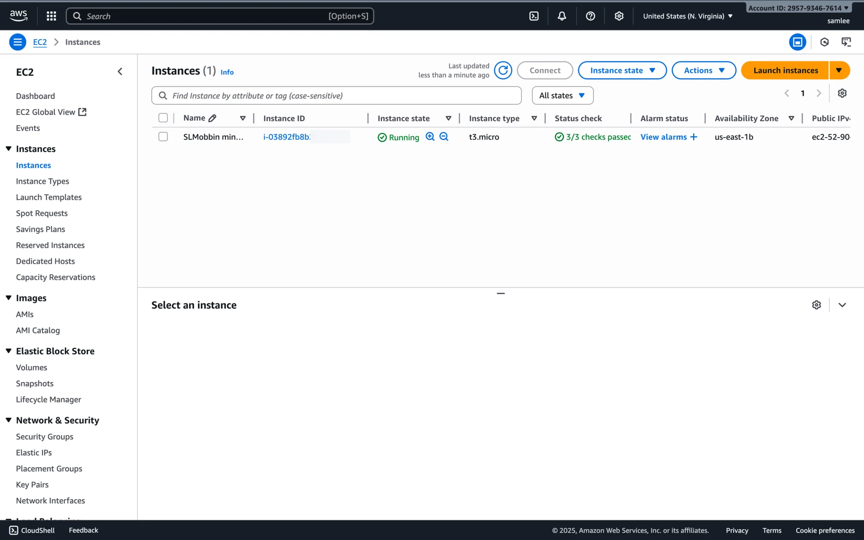This screenshot has height=540, width=864.
Task: Collapse the Elastic Block Store section
Action: 9,351
